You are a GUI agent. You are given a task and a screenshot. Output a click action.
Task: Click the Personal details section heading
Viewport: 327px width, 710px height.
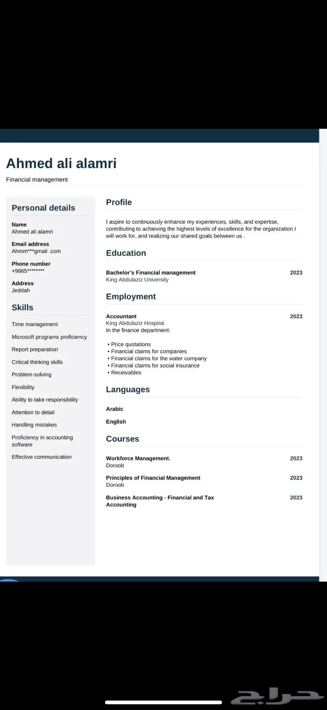tap(43, 208)
